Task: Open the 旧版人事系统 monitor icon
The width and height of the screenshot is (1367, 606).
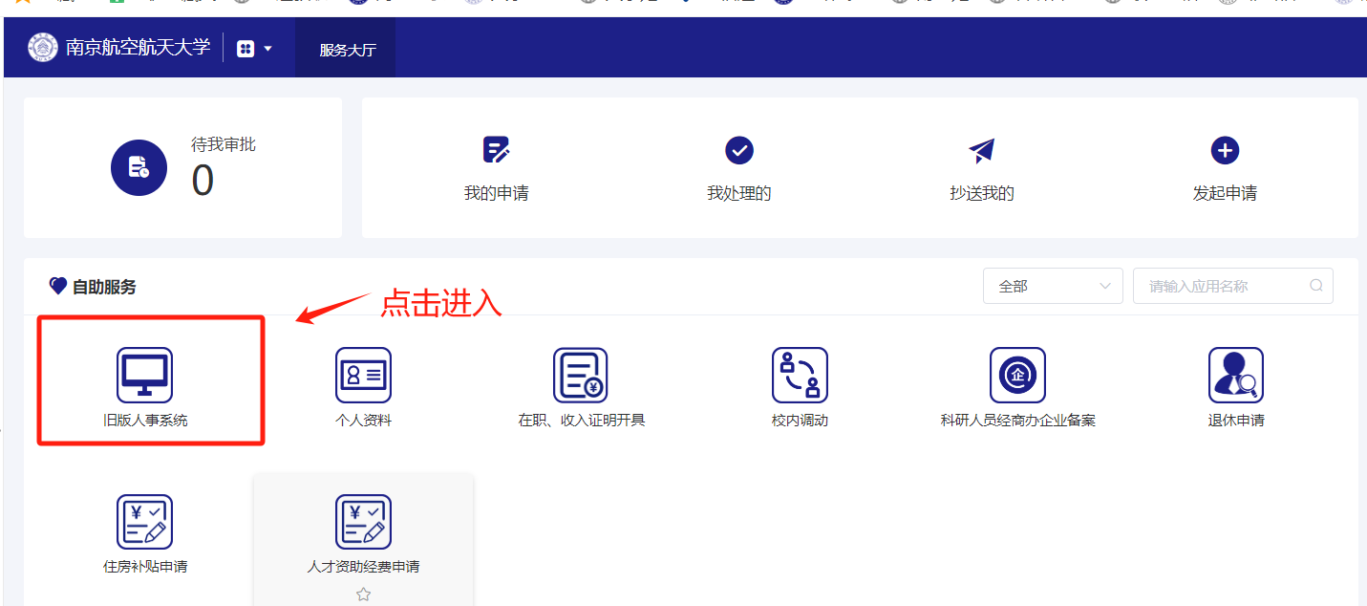Action: pos(144,375)
